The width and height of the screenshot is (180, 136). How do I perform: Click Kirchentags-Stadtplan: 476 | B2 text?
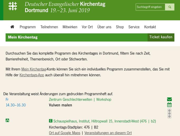coord(74,127)
